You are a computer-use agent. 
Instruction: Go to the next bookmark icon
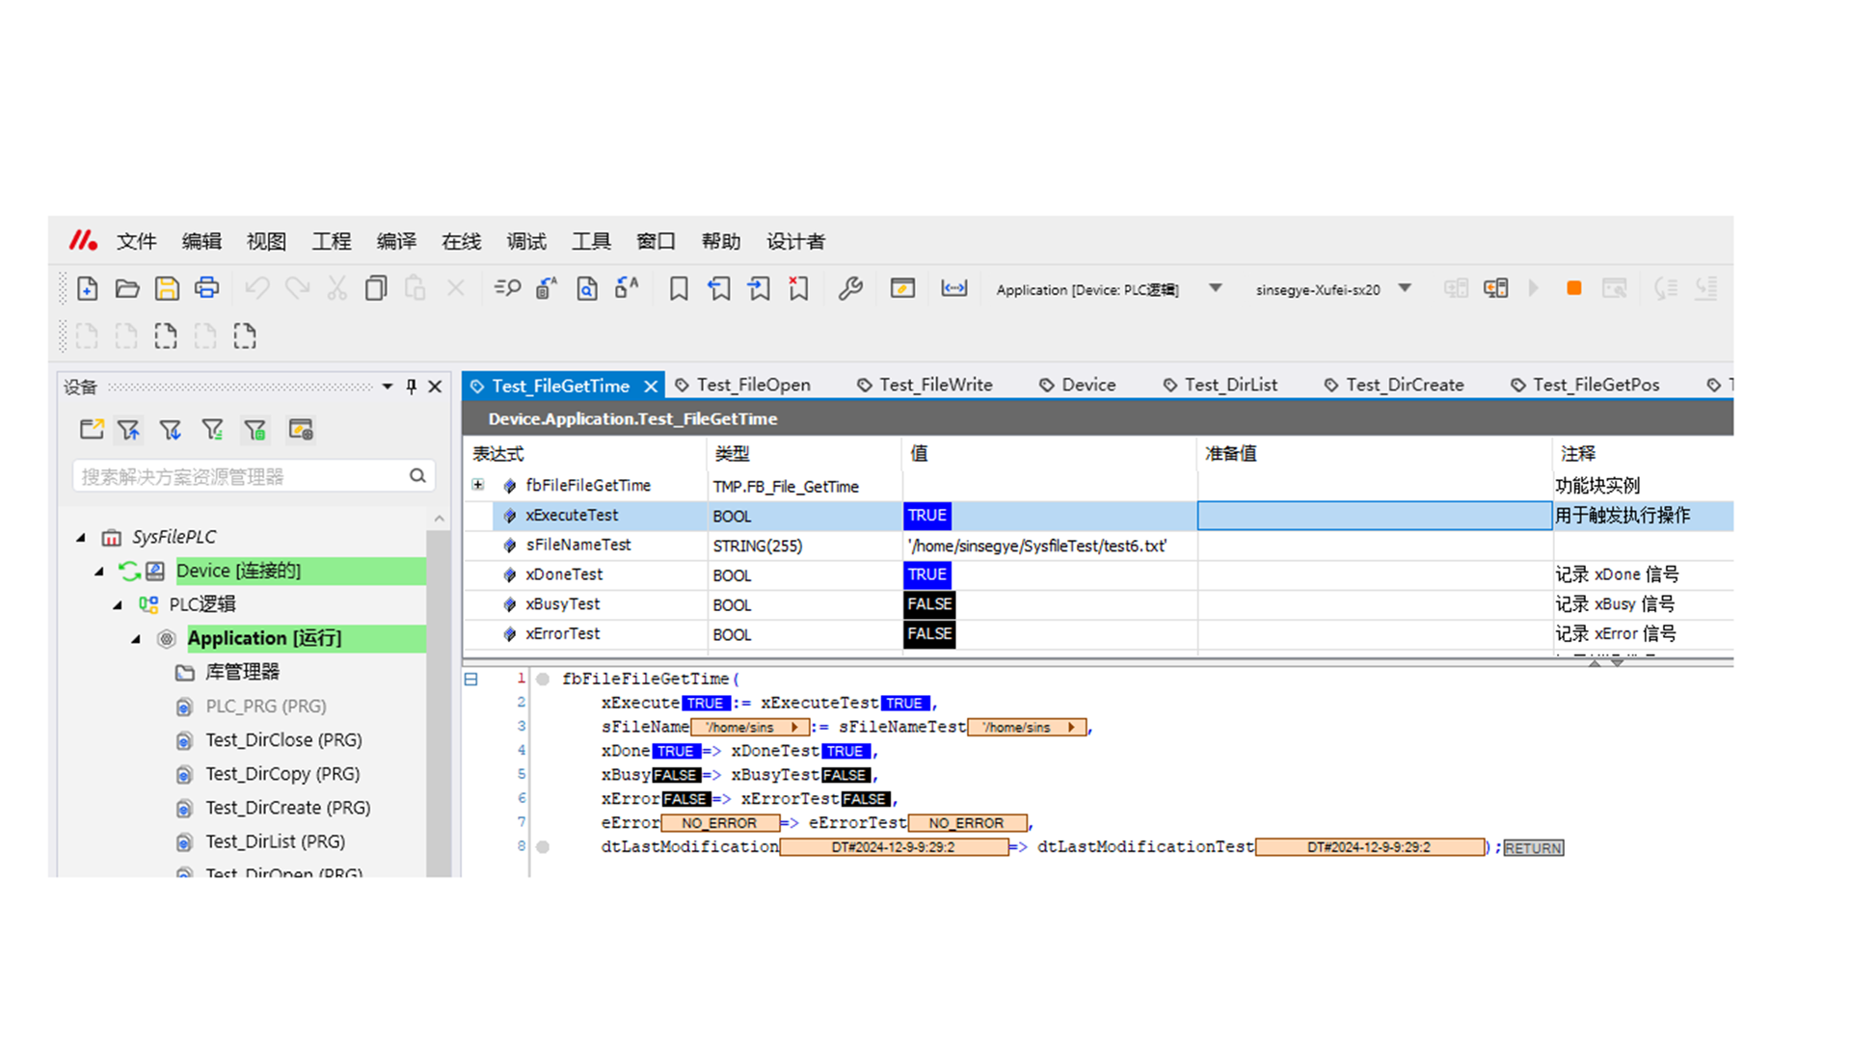pos(759,288)
